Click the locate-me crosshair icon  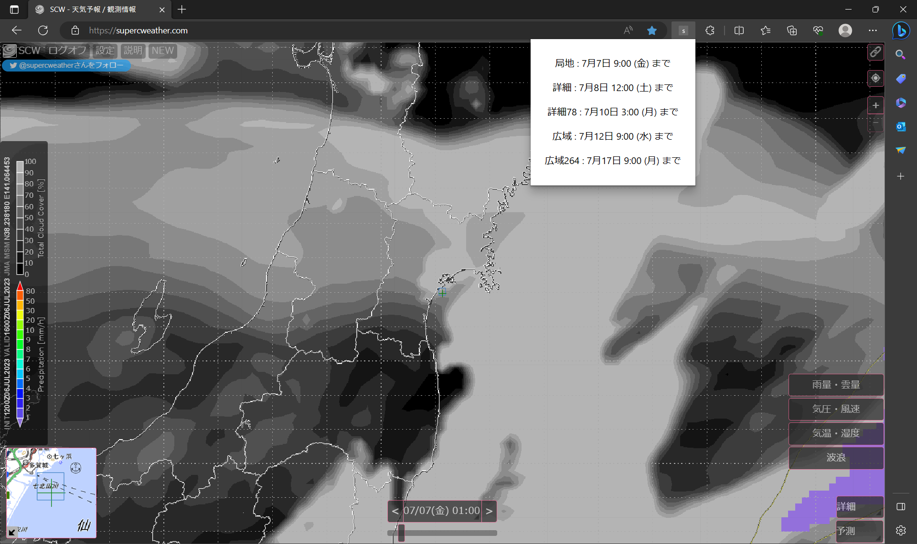875,78
